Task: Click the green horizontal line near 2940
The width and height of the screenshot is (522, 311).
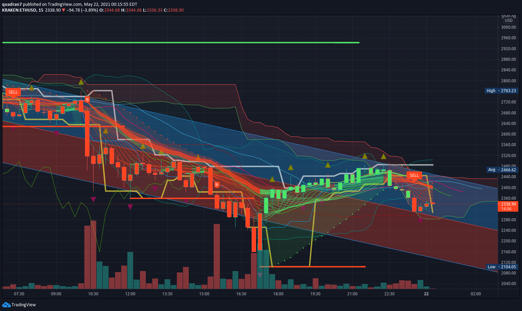Action: pyautogui.click(x=181, y=43)
